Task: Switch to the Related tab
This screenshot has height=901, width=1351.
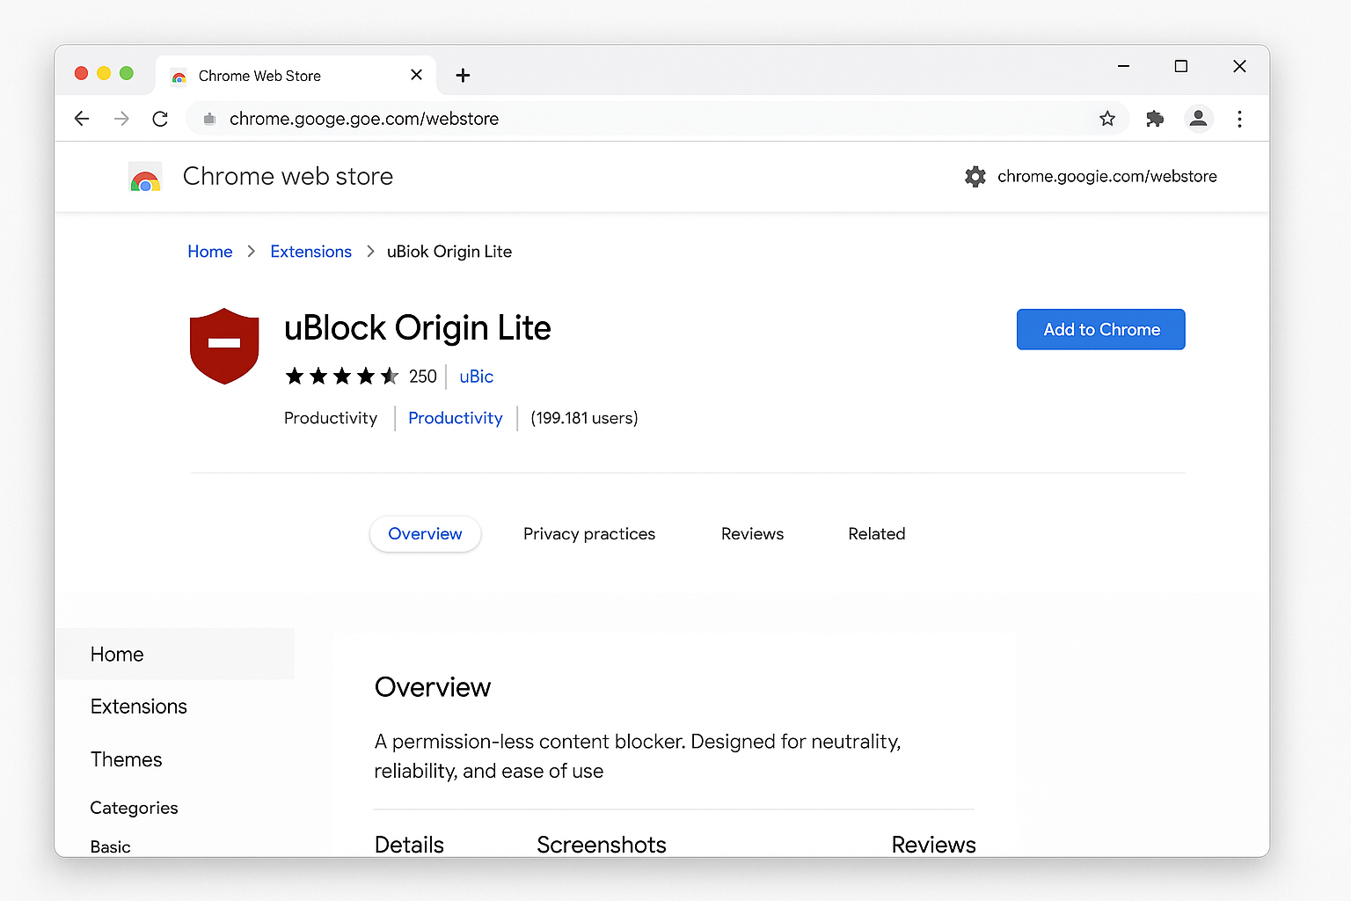Action: 877,534
